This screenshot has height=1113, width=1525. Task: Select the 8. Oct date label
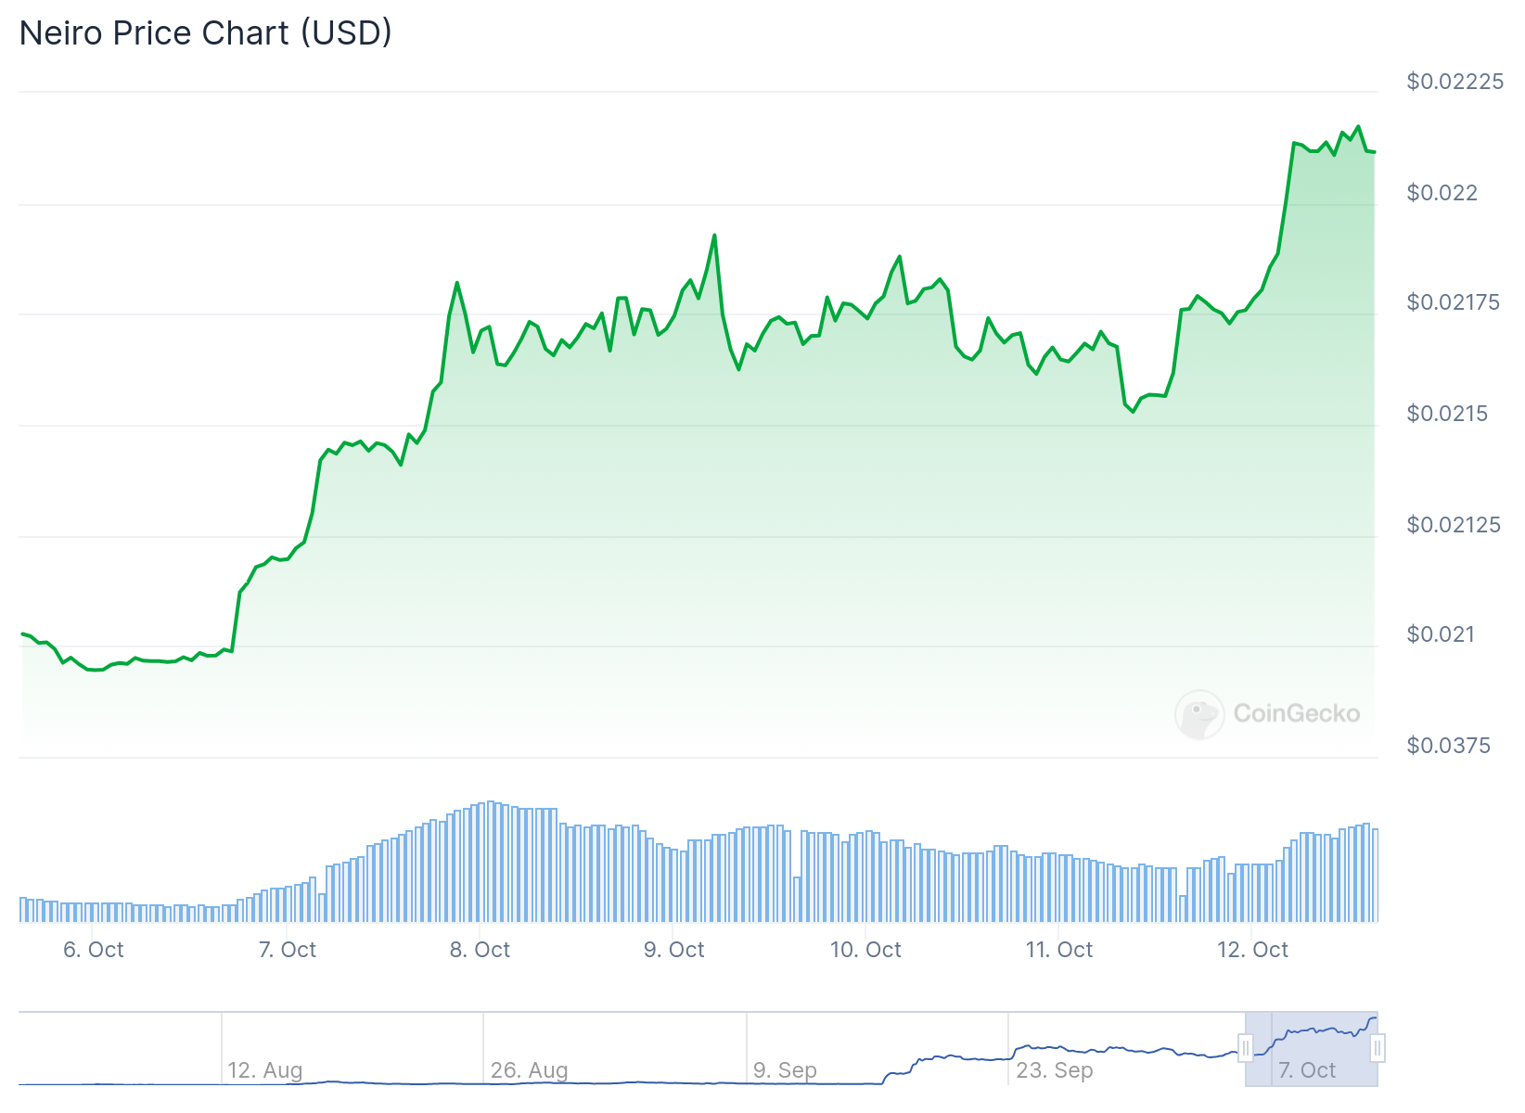coord(480,950)
